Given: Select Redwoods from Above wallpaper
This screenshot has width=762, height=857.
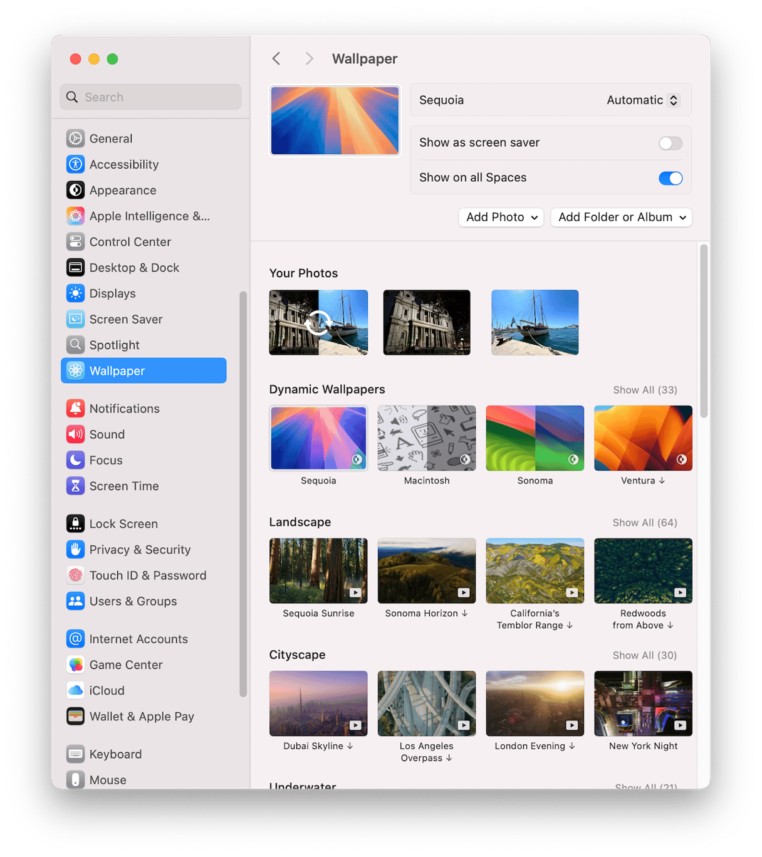Looking at the screenshot, I should [644, 570].
